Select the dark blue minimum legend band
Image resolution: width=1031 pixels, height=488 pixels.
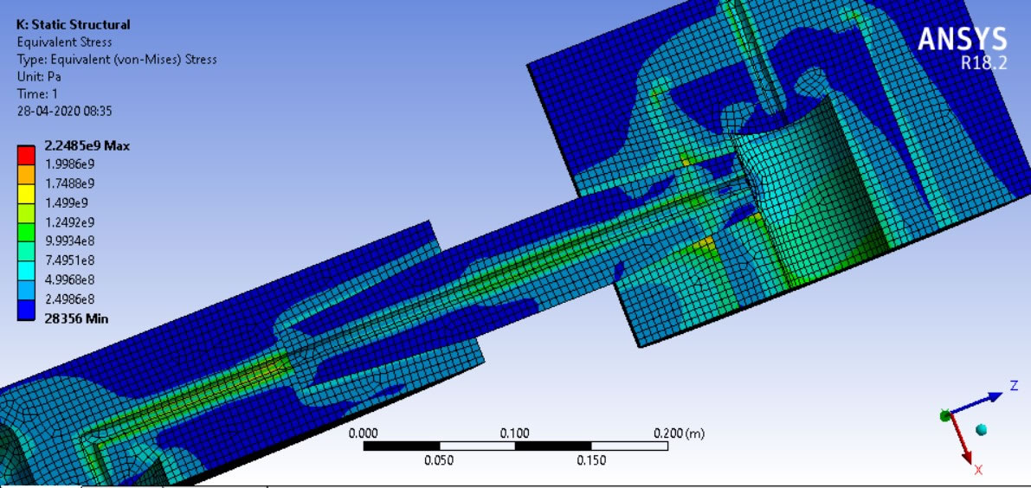(x=26, y=309)
